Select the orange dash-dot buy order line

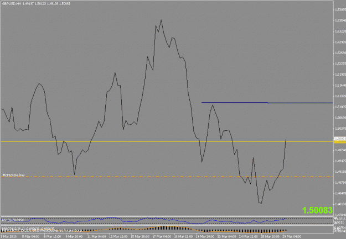pyautogui.click(x=167, y=177)
